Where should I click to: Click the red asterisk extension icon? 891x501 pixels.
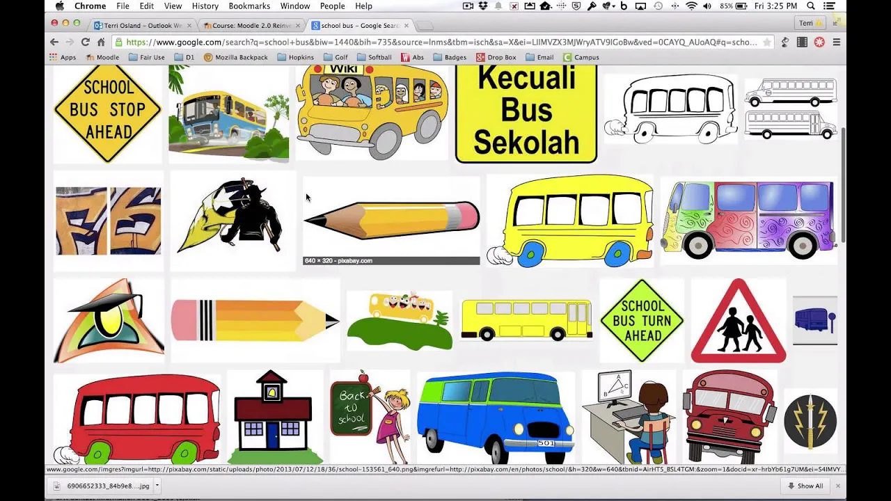[819, 42]
